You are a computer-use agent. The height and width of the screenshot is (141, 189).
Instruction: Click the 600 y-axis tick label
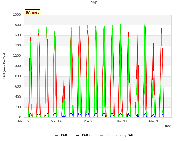pos(18,87)
